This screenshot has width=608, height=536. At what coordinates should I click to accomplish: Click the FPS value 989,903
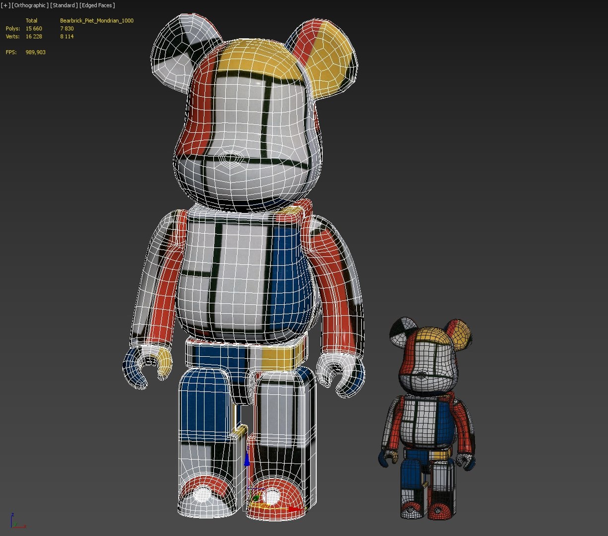click(x=36, y=52)
